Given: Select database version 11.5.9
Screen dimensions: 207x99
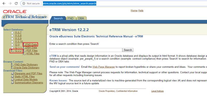Looking at the screenshot, I should [x=18, y=39].
